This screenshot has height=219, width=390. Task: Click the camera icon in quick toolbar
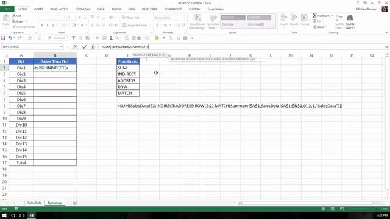[x=185, y=38]
